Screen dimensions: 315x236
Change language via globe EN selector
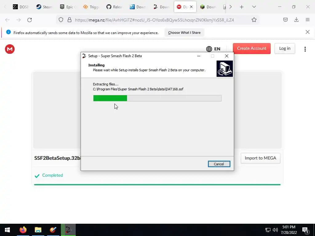click(213, 49)
